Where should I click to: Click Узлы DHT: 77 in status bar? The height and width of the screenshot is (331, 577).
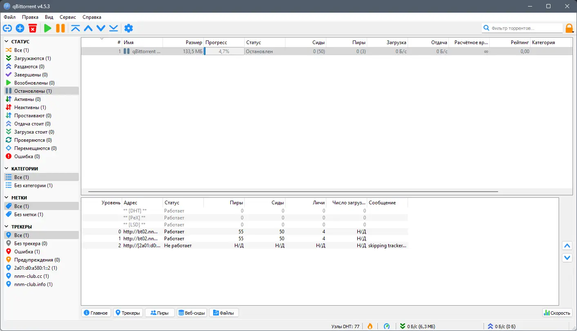(x=345, y=326)
